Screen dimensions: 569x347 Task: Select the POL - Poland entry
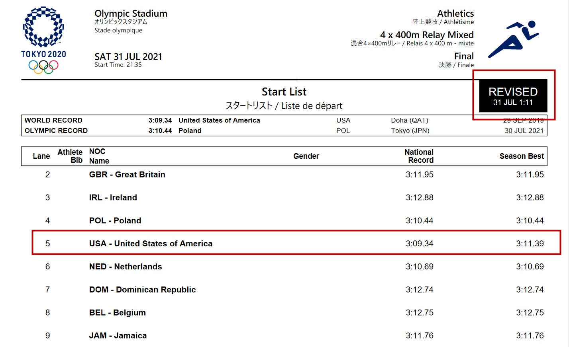[115, 220]
